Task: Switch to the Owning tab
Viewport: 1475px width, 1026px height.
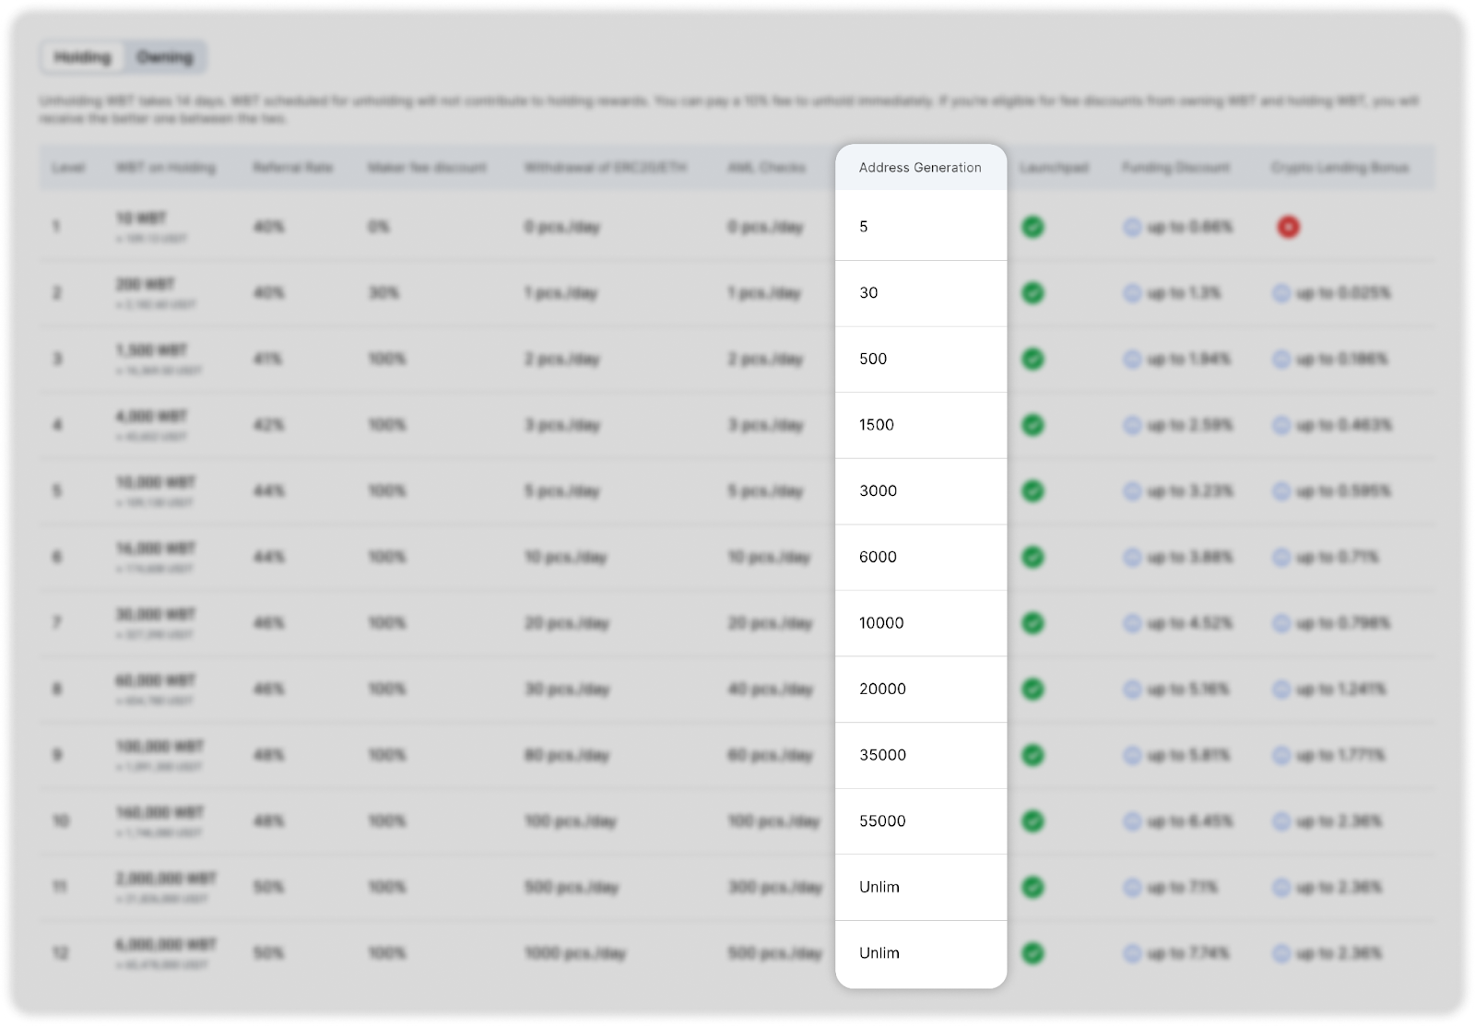Action: [x=166, y=57]
